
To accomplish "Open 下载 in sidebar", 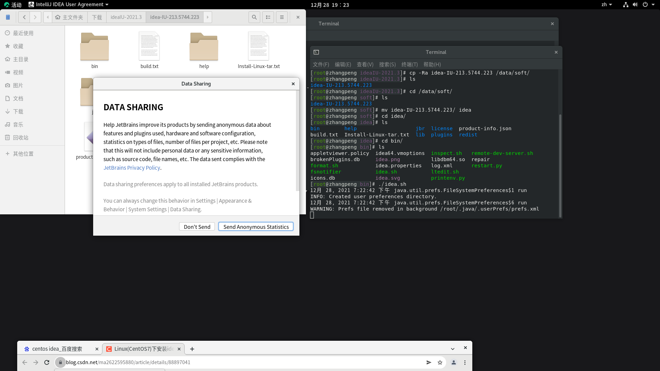I will (32, 111).
